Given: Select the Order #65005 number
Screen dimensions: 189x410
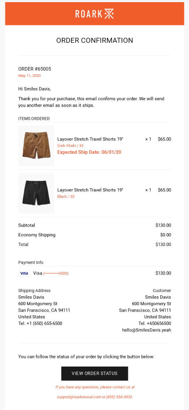Looking at the screenshot, I should pos(35,69).
